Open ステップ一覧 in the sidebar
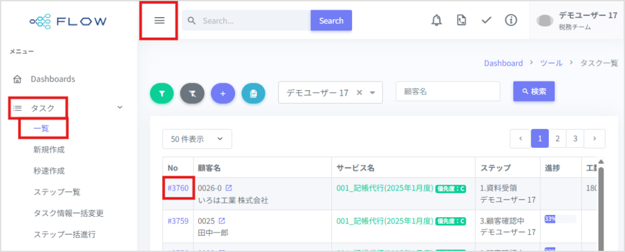 pos(57,192)
